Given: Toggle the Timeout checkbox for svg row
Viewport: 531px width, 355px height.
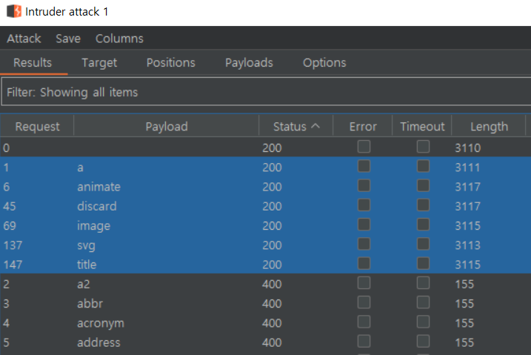Looking at the screenshot, I should [423, 245].
